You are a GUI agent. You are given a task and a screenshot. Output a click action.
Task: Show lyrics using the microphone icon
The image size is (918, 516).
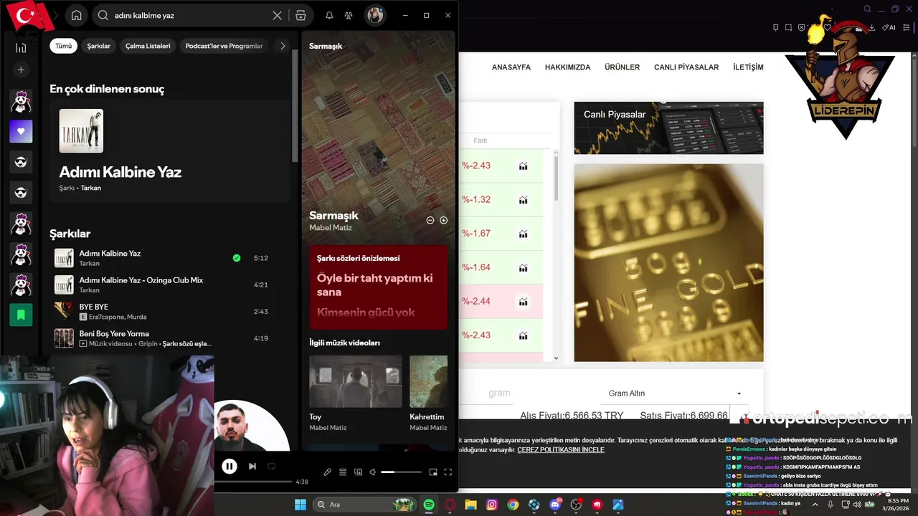pos(327,472)
